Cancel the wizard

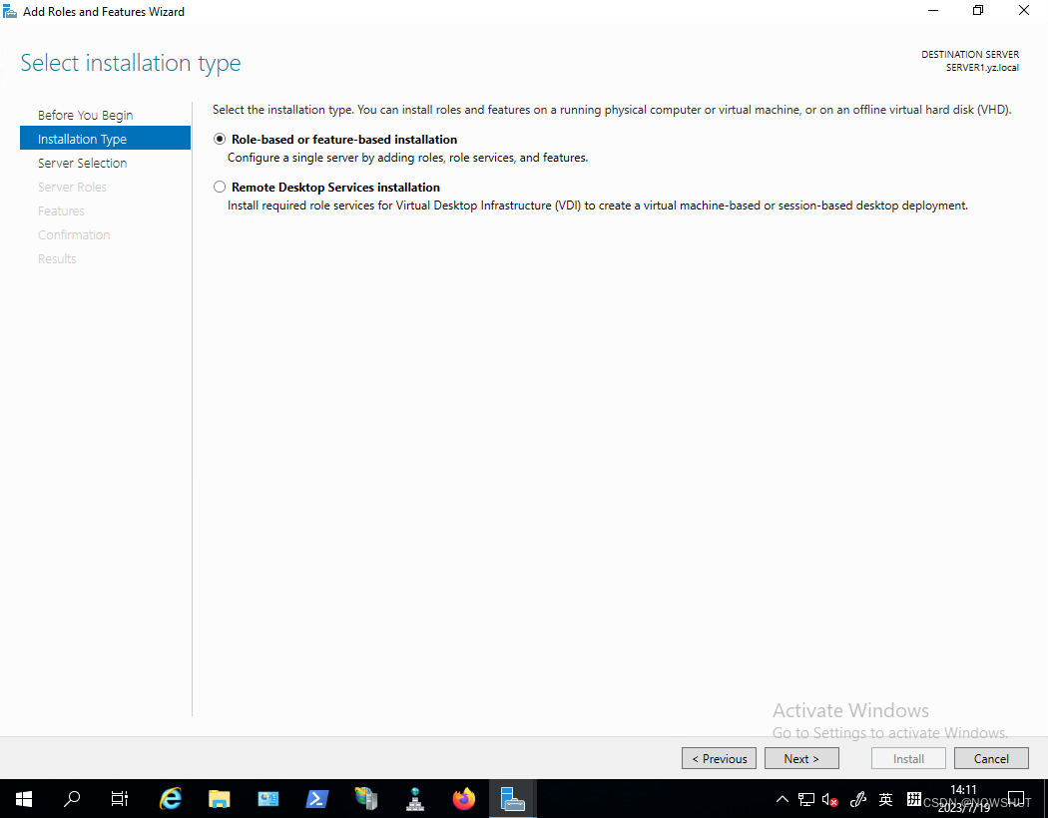pos(991,758)
